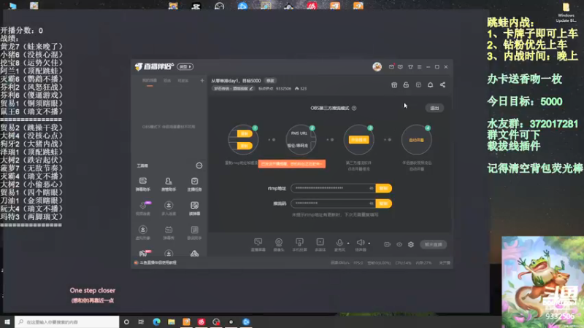Copy the 推流码 value
The width and height of the screenshot is (584, 328).
click(x=384, y=203)
